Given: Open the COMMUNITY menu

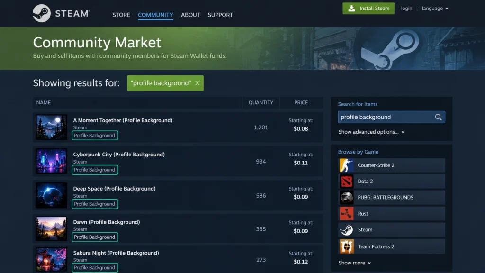Looking at the screenshot, I should coord(155,15).
